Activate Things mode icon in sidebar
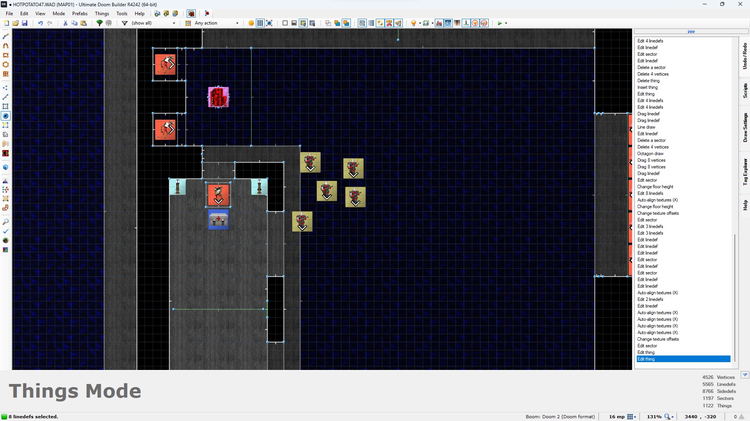Viewport: 750px width, 421px height. 5,116
